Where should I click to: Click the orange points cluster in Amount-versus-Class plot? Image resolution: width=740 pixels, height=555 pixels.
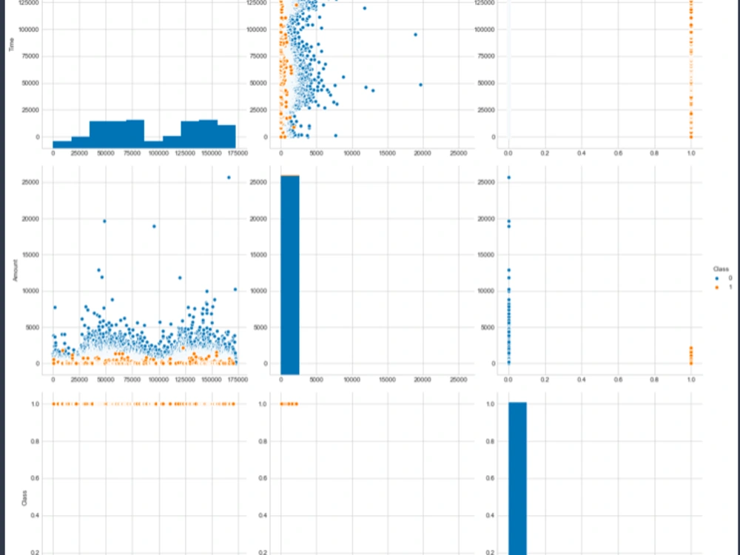click(691, 355)
